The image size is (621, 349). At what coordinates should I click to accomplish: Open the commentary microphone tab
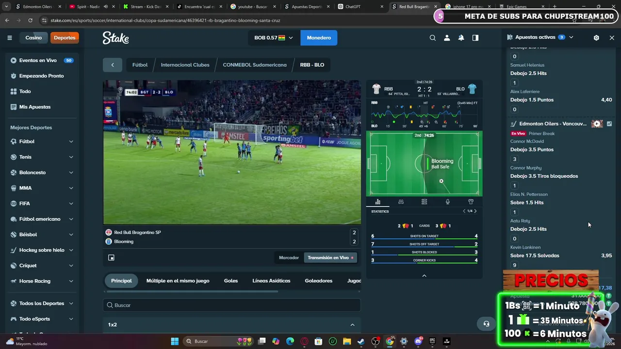coord(447,202)
